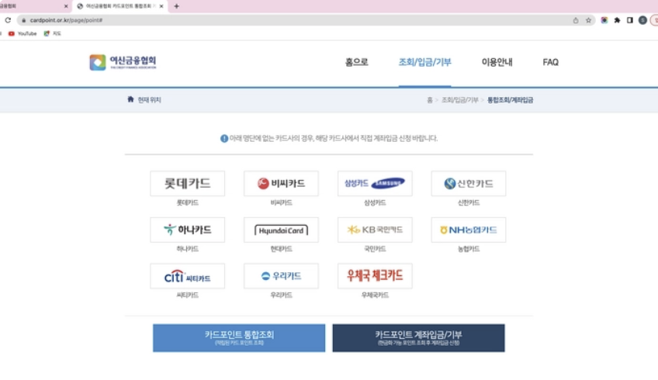Screen dimensions: 658x380
Task: Select the Samsung Card logo
Action: point(375,183)
